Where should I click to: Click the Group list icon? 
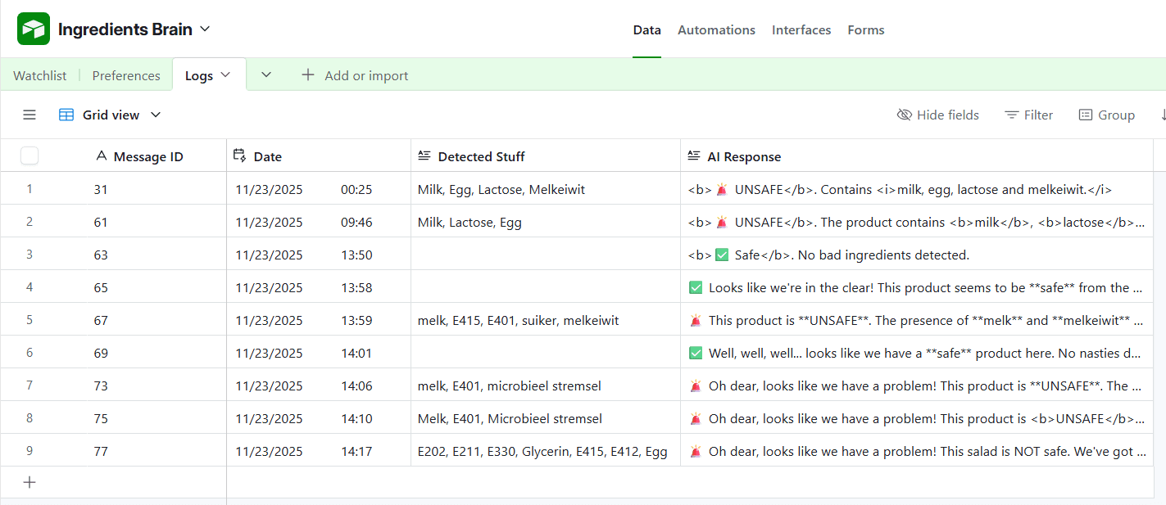click(x=1086, y=115)
